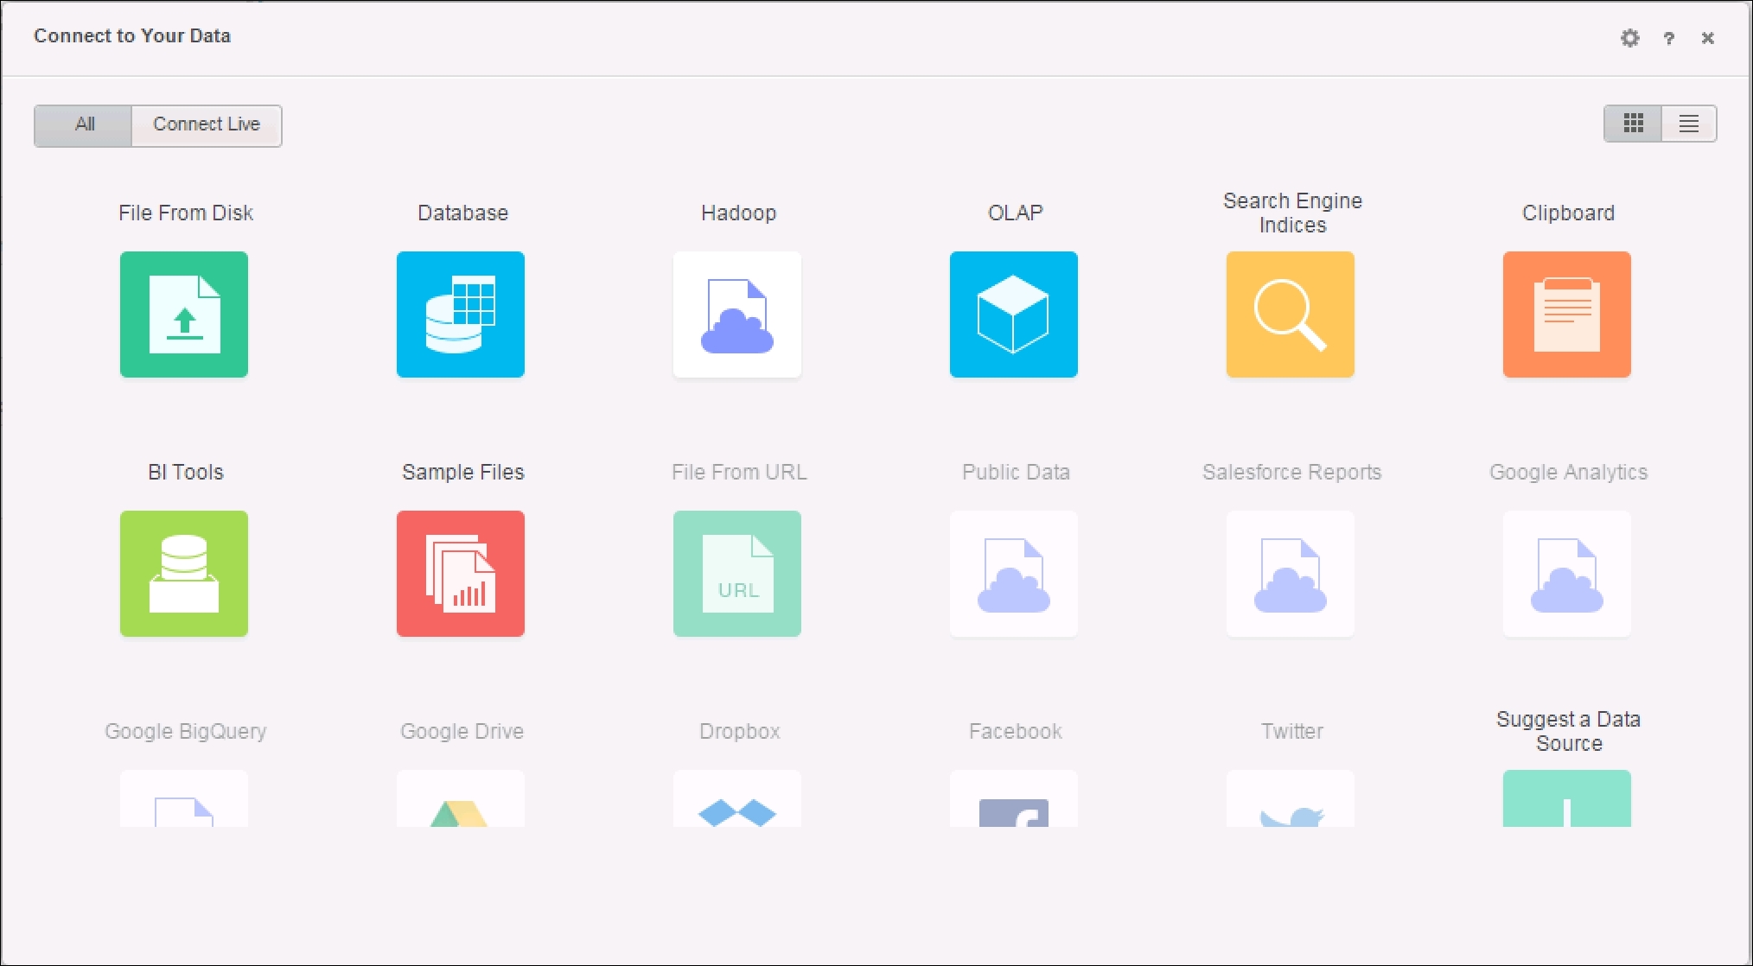Click the Database label text

(462, 213)
